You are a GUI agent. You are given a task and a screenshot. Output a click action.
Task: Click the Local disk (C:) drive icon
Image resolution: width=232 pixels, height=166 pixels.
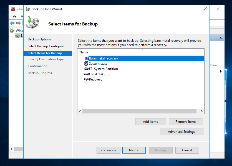click(x=86, y=74)
